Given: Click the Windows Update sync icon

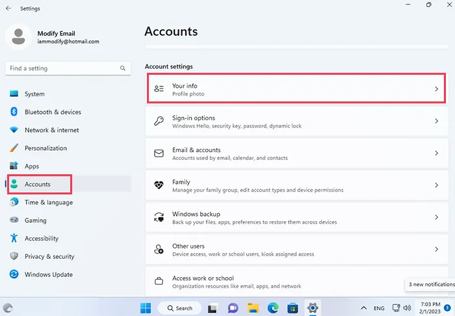Looking at the screenshot, I should pos(14,274).
